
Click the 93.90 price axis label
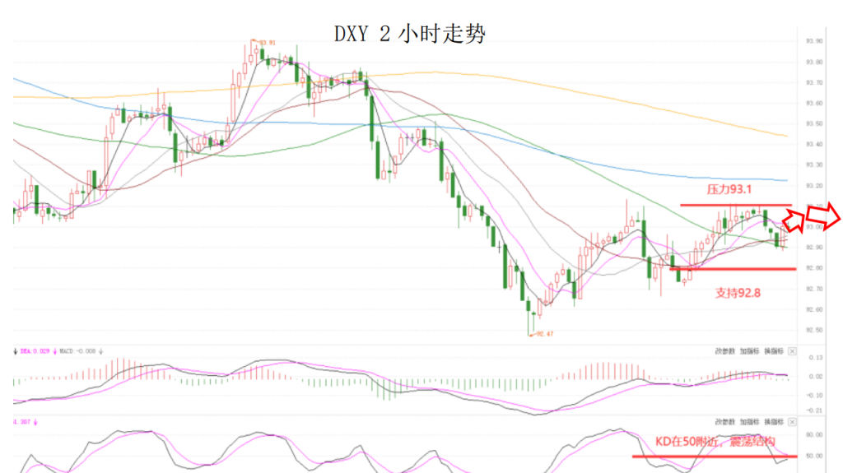[814, 41]
